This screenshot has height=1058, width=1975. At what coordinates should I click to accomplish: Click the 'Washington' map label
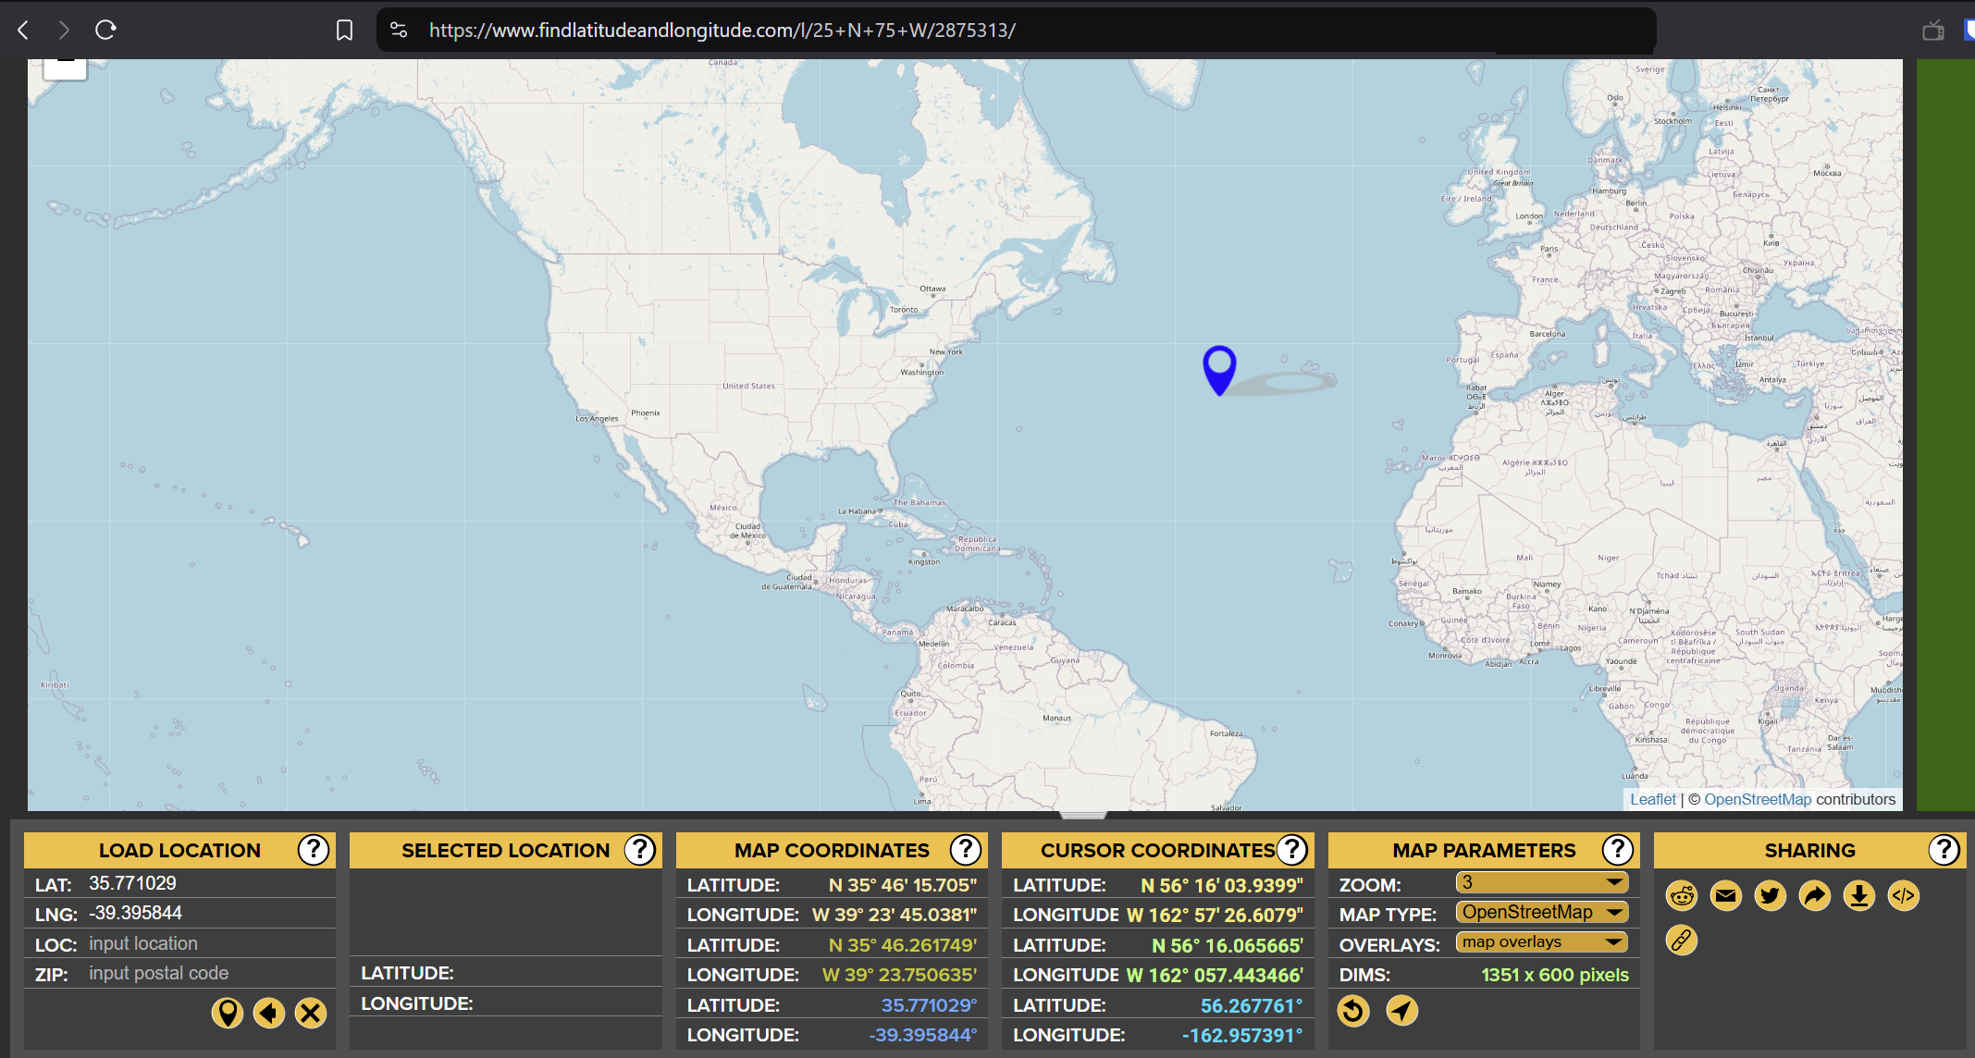pyautogui.click(x=922, y=372)
